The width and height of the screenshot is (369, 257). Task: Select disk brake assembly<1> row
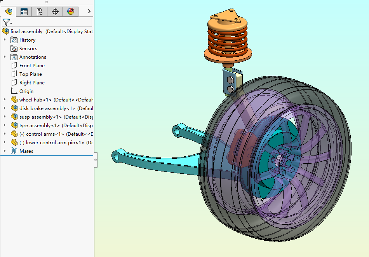56,108
